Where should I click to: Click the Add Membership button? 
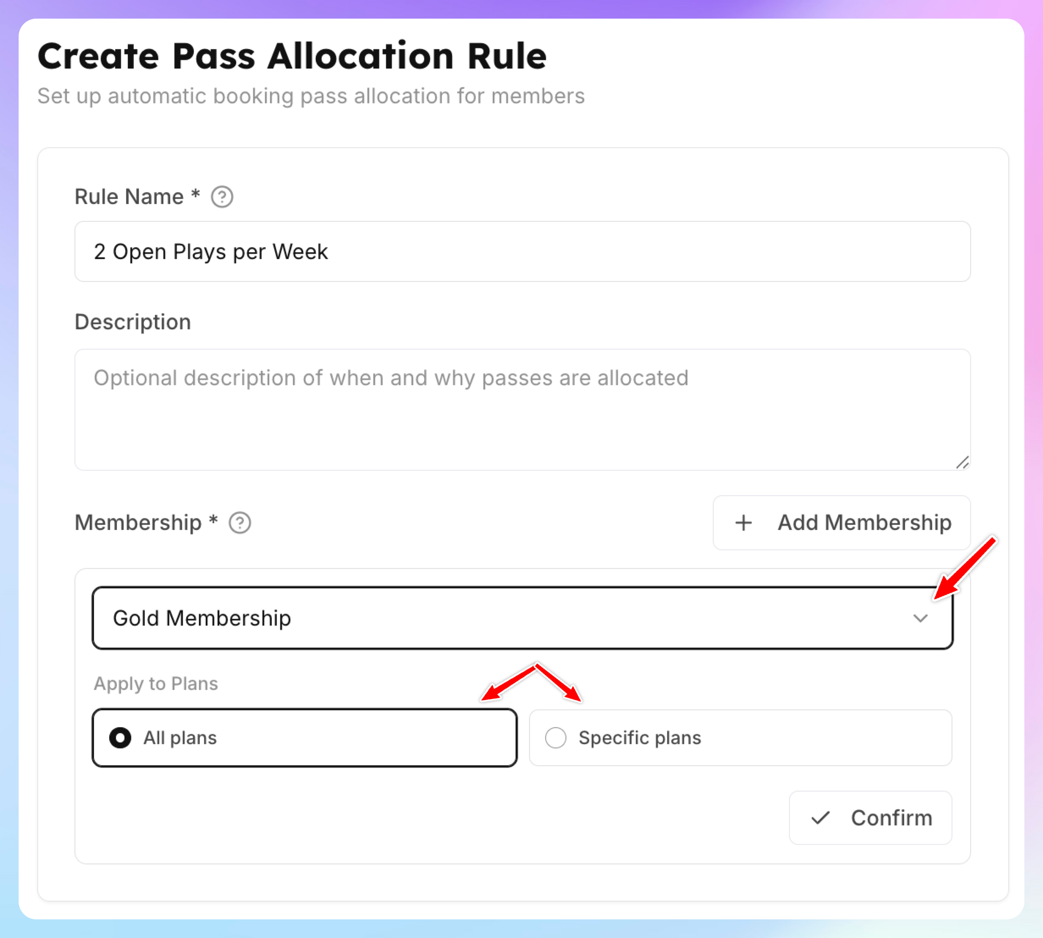[842, 523]
